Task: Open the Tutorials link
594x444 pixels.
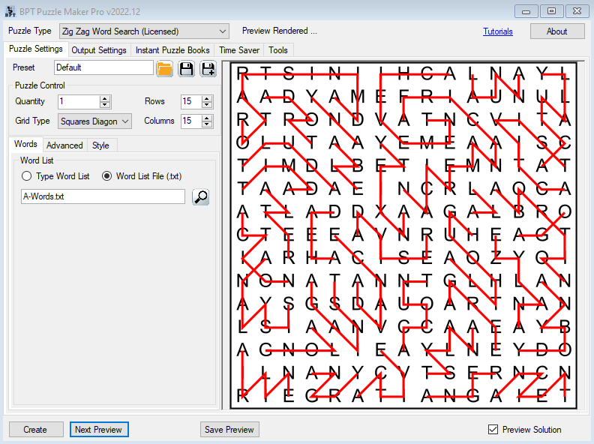Action: pyautogui.click(x=498, y=31)
